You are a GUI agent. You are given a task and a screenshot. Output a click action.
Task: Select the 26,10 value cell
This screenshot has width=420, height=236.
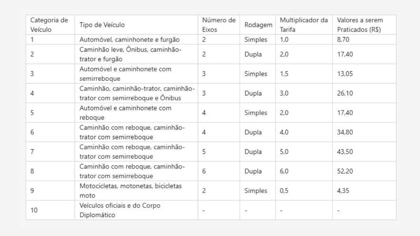pos(345,93)
